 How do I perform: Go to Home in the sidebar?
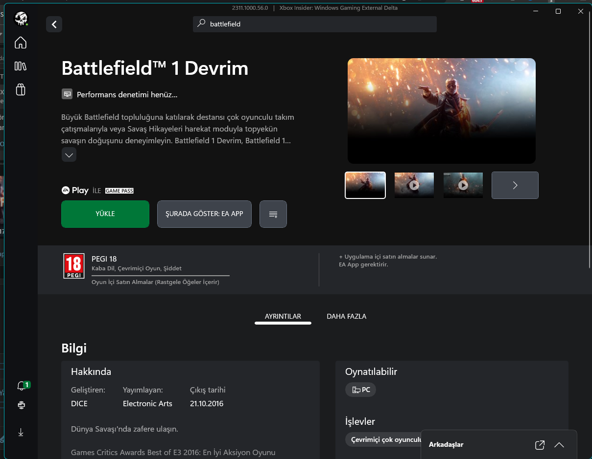(x=21, y=43)
